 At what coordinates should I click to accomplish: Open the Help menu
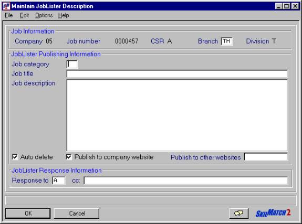(64, 15)
